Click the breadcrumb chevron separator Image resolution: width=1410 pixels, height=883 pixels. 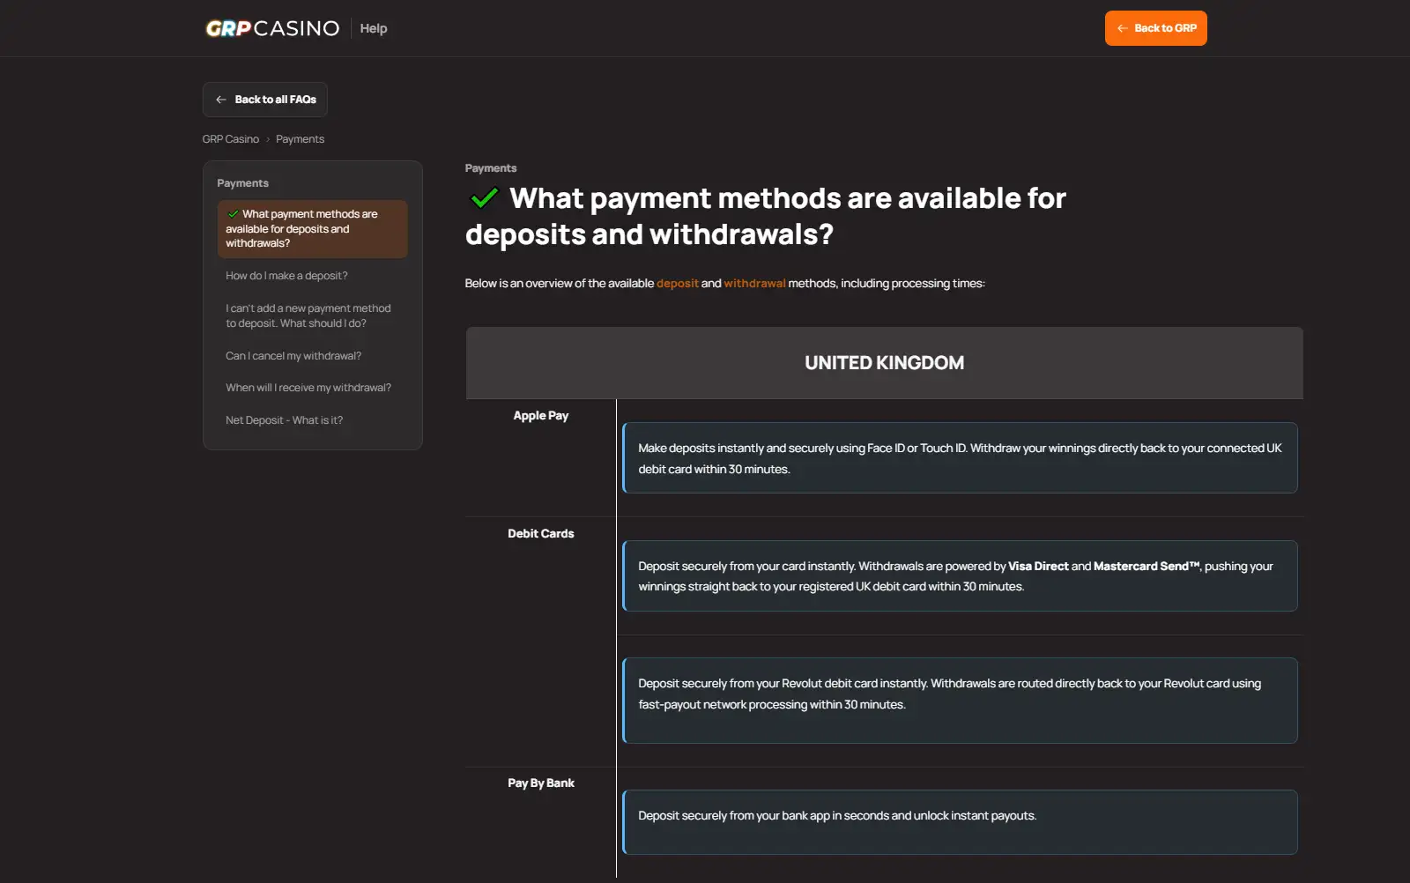pyautogui.click(x=268, y=139)
